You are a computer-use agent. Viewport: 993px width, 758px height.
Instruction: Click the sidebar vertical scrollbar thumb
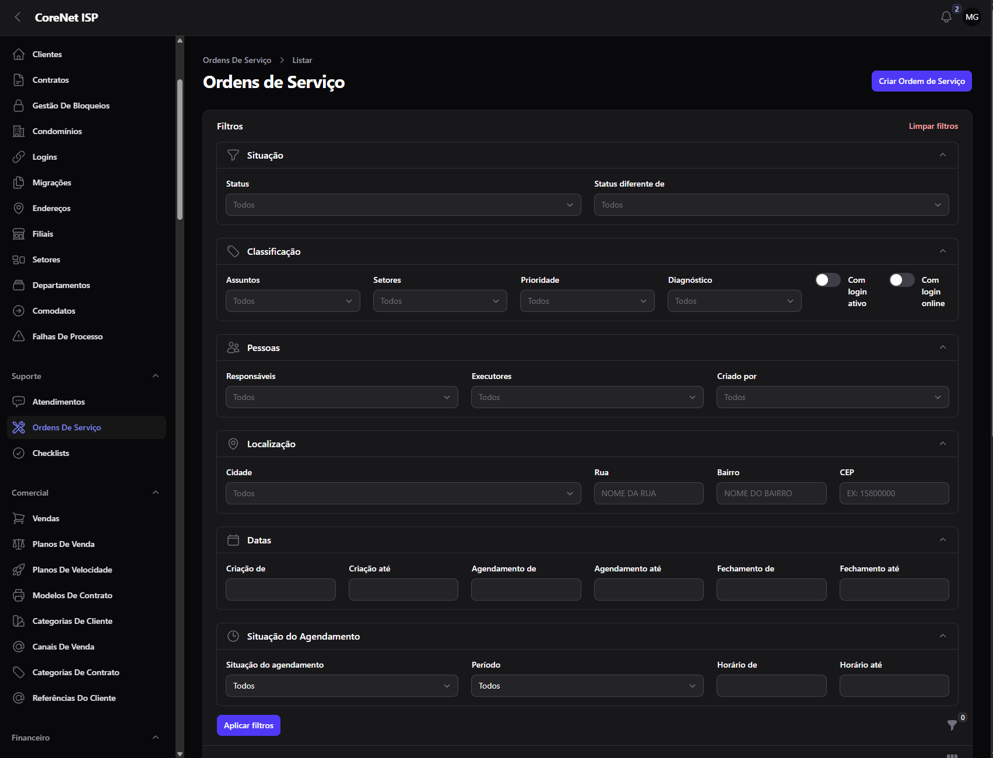pos(180,149)
